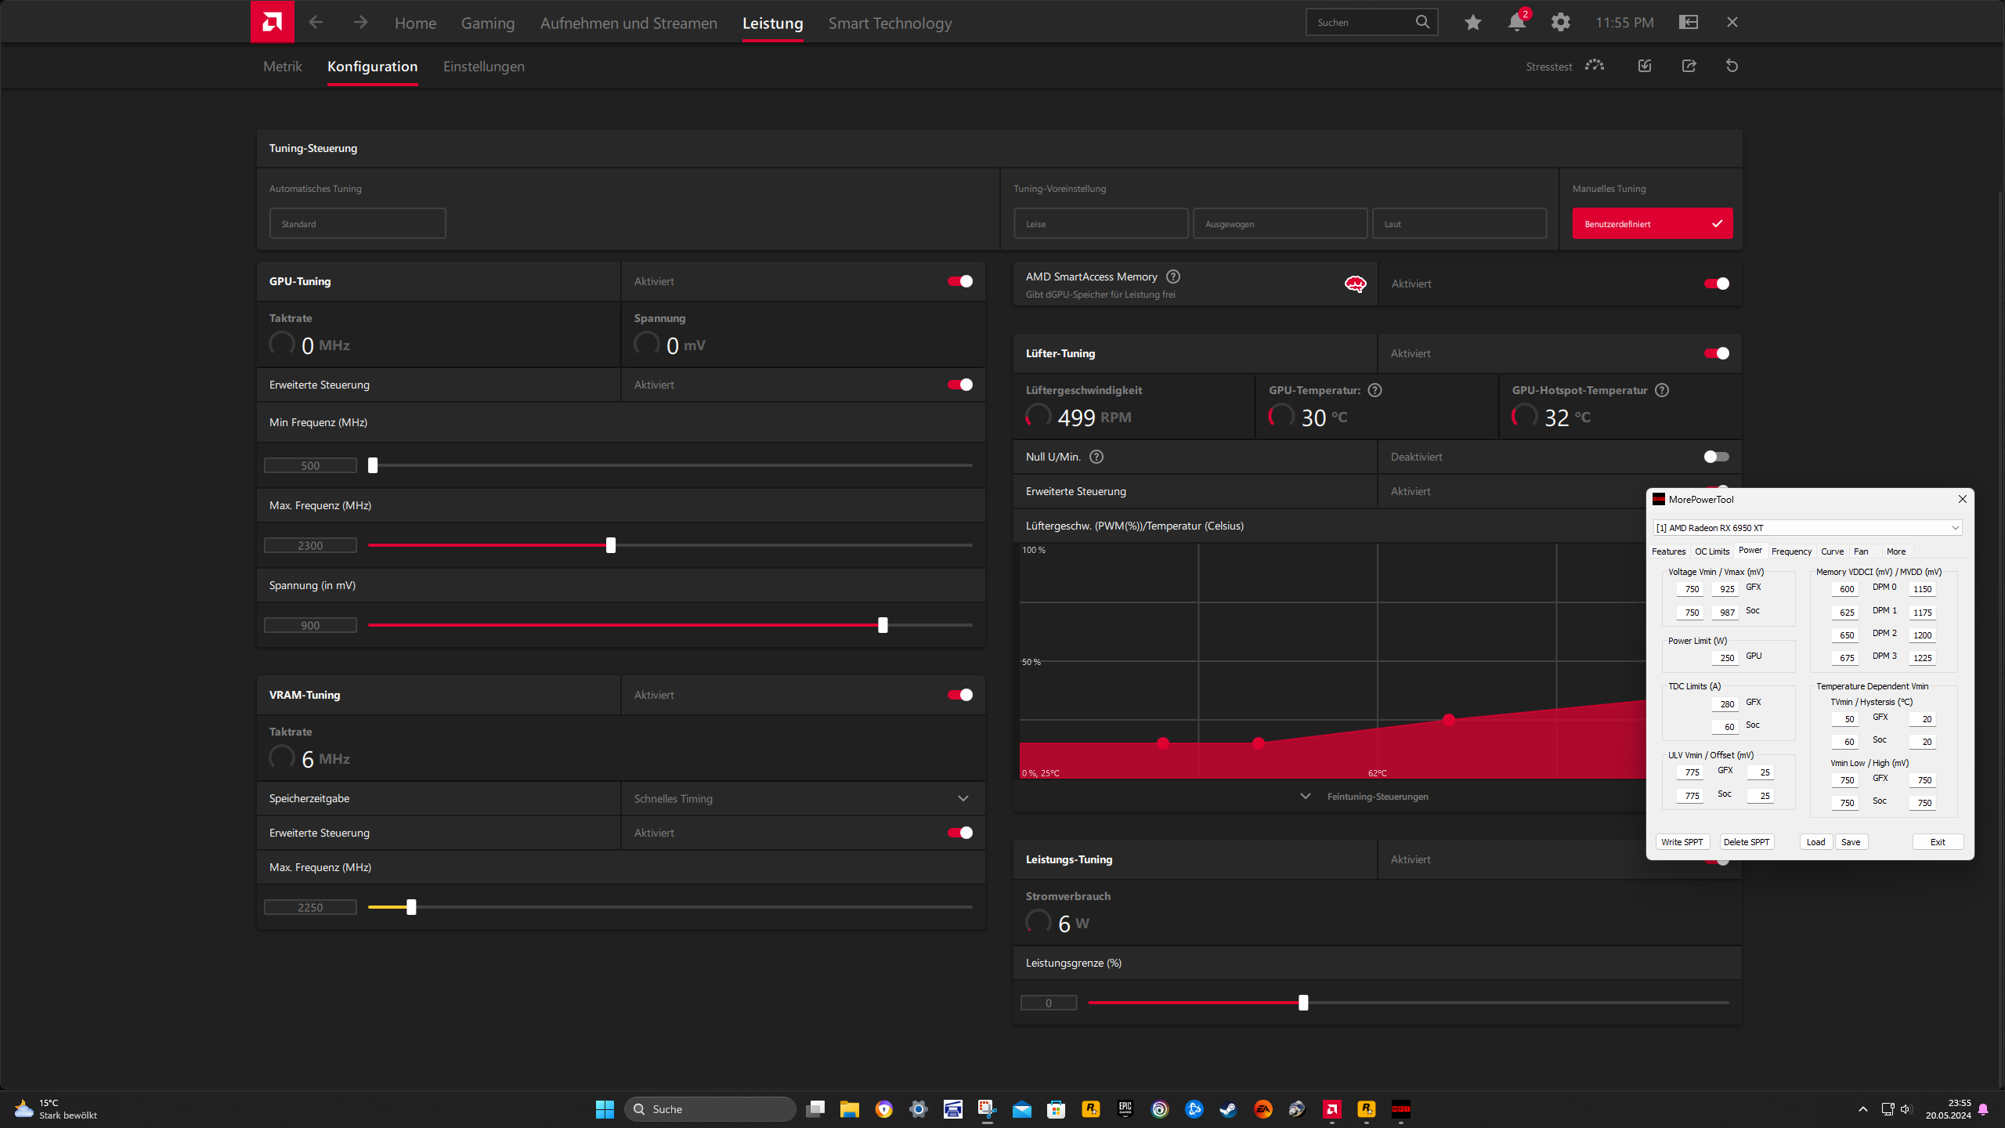The image size is (2005, 1128).
Task: Expand the Feintuning-Steuerungen section
Action: pos(1376,797)
